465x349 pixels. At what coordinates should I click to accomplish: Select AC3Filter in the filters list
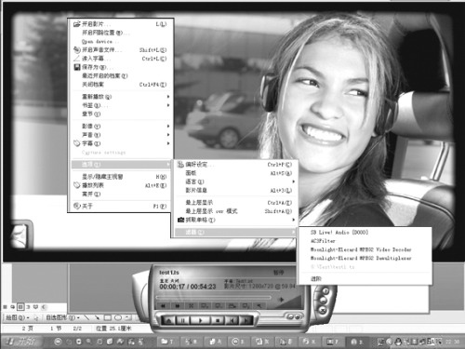point(365,241)
